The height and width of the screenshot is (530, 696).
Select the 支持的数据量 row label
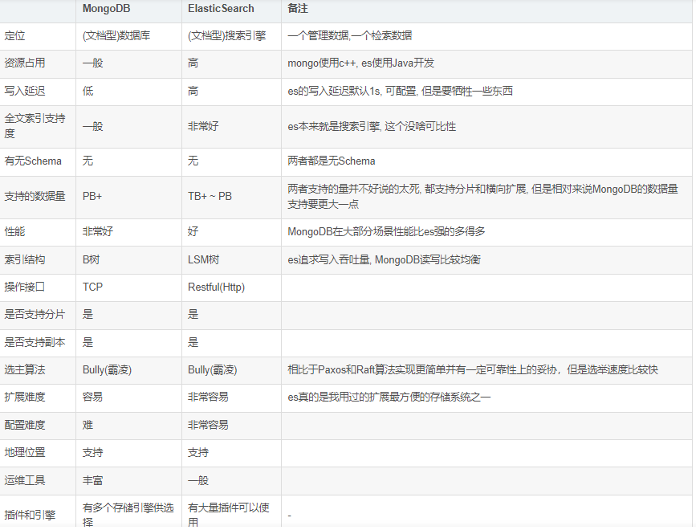[35, 196]
